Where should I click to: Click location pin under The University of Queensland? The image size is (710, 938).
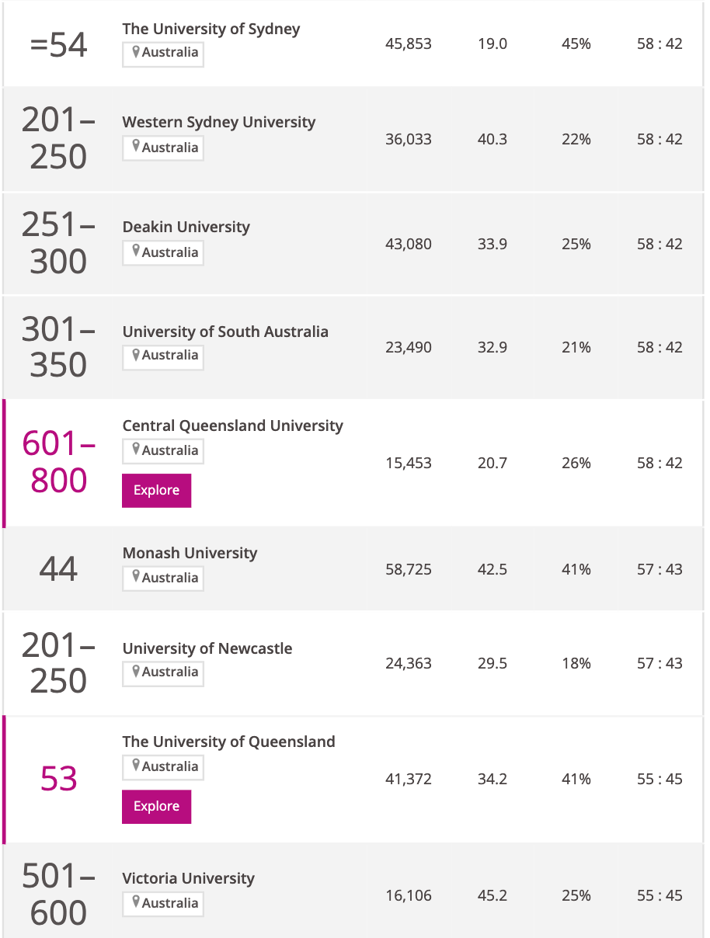tap(136, 766)
